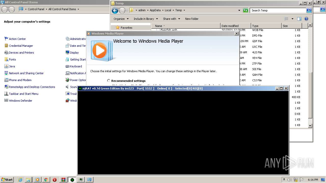Open the Organize dropdown menu
The width and height of the screenshot is (326, 183).
121,19
